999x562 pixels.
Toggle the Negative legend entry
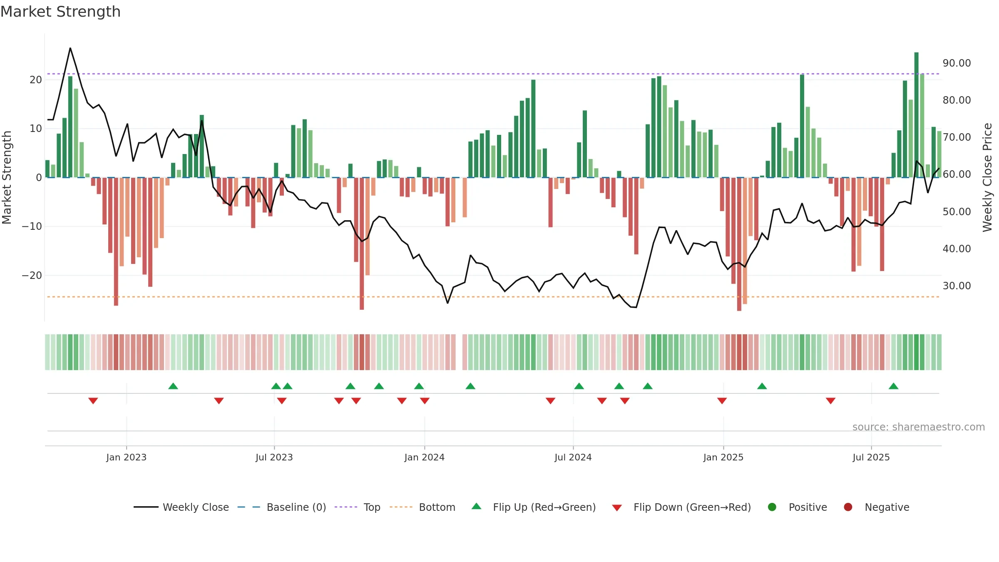click(877, 507)
